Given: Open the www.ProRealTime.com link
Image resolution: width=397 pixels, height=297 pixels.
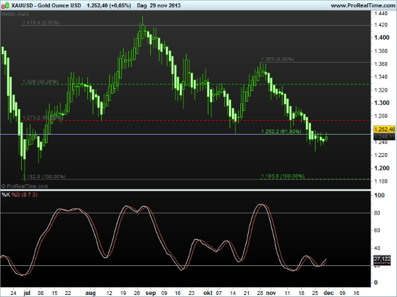Looking at the screenshot, I should 361,5.
